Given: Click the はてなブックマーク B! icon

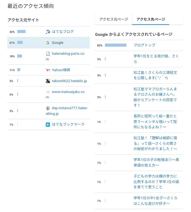Looking at the screenshot, I should point(48,125).
